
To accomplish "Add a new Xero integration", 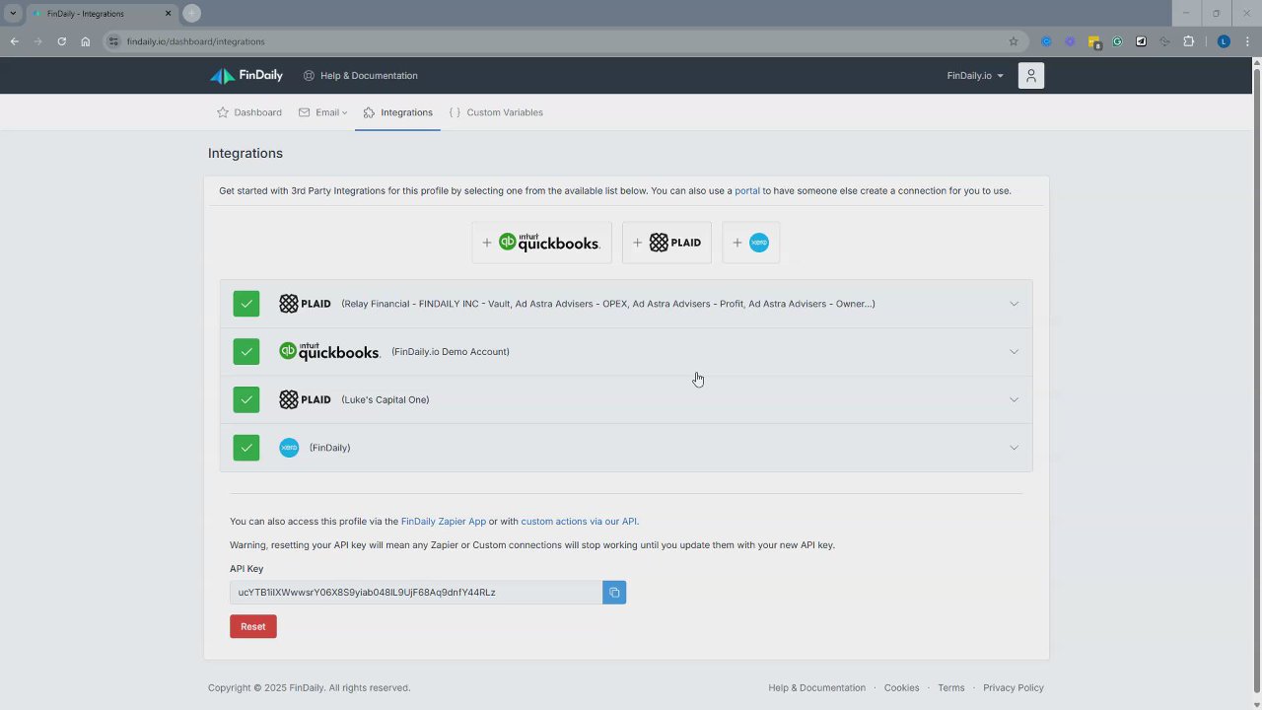I will pos(750,243).
